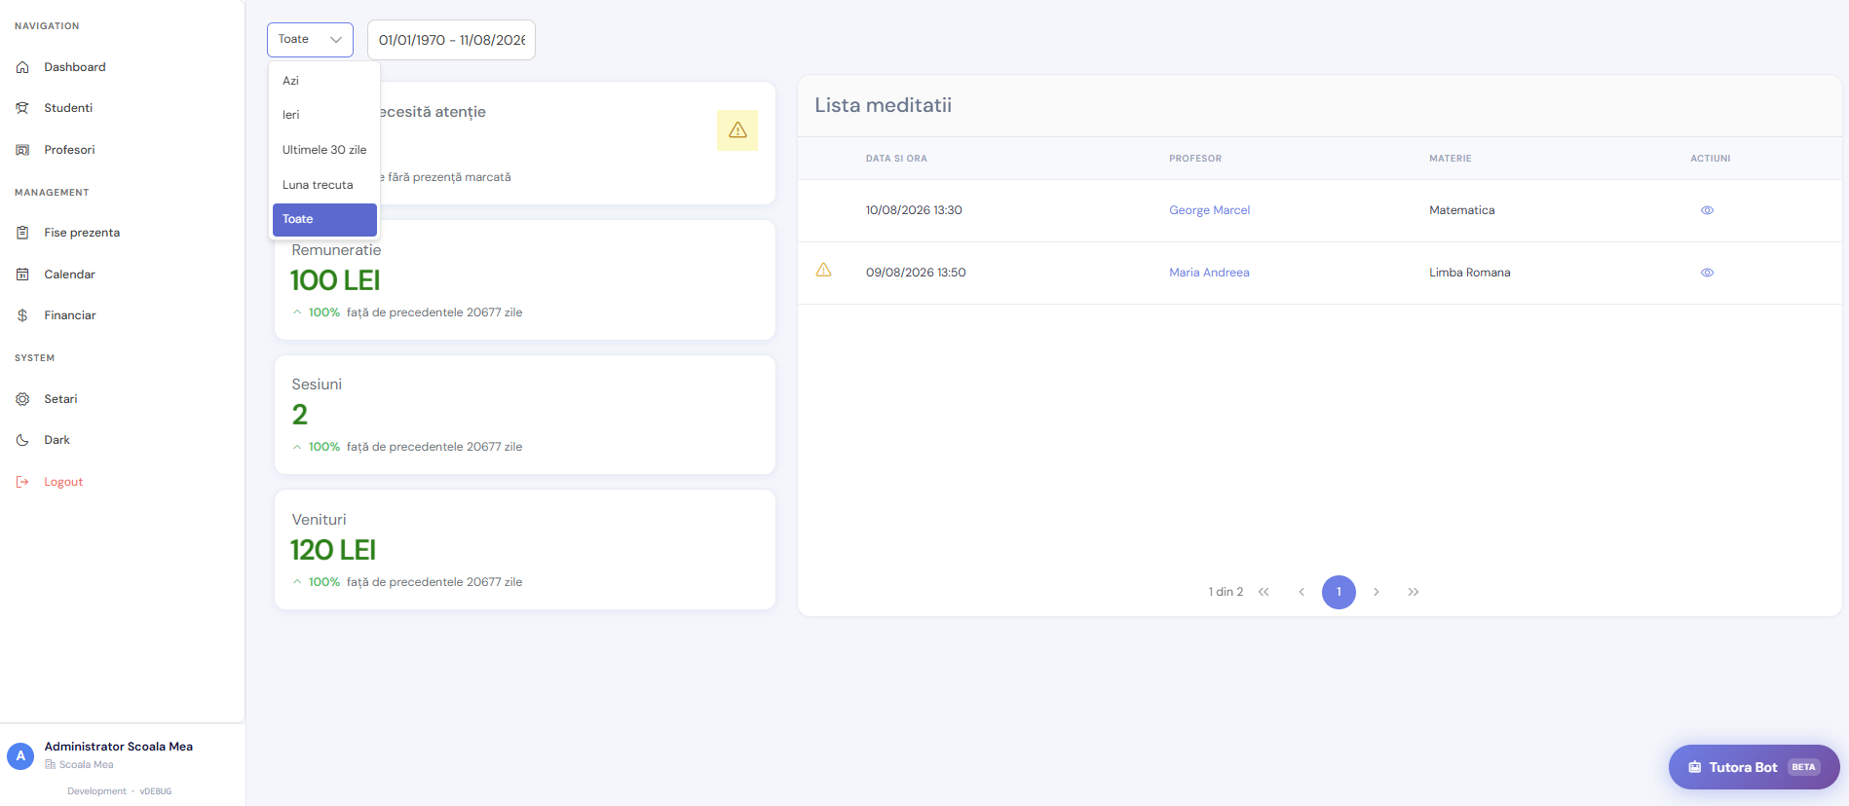Click the ACTIUNI column header
Screen dimensions: 1849x806
1711,159
